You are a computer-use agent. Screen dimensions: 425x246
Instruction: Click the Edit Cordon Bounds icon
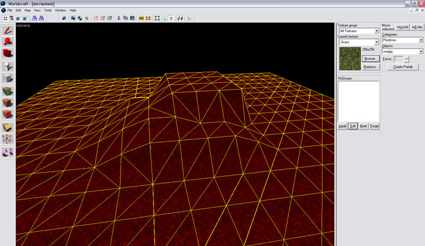pyautogui.click(x=148, y=18)
